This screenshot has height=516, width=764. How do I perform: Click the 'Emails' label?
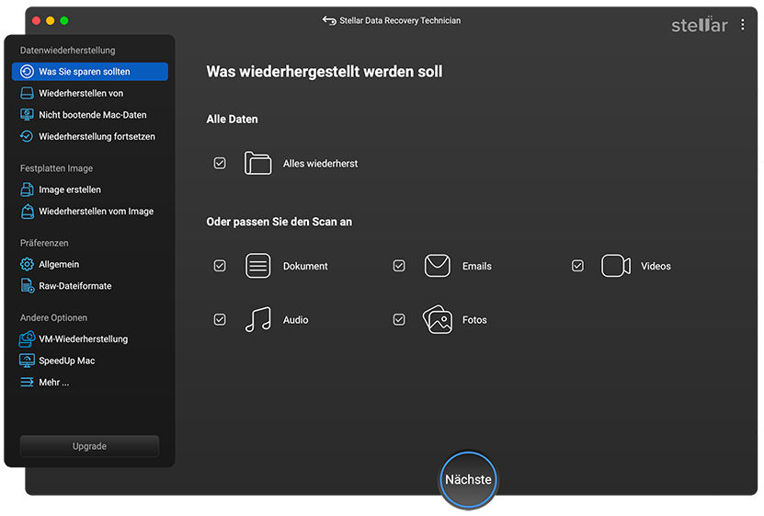click(x=477, y=266)
